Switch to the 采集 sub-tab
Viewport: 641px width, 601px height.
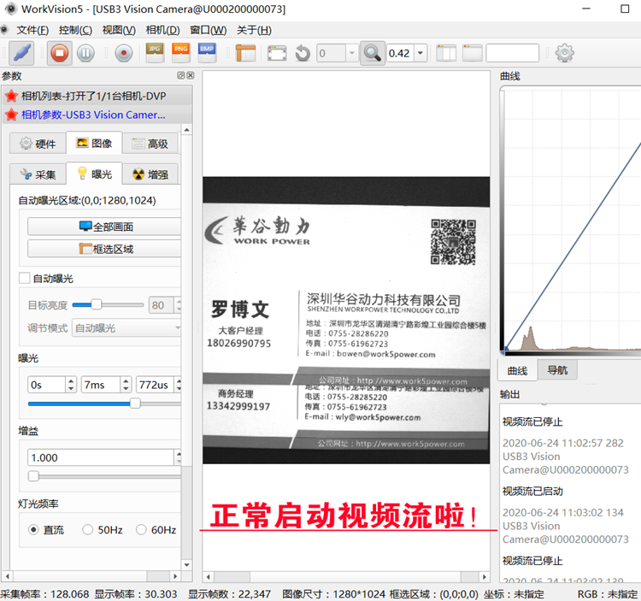(38, 174)
